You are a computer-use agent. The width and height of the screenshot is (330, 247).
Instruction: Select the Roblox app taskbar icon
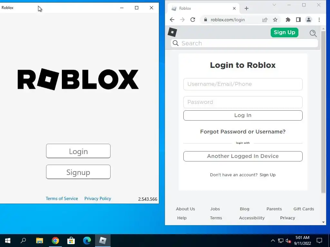coord(103,241)
